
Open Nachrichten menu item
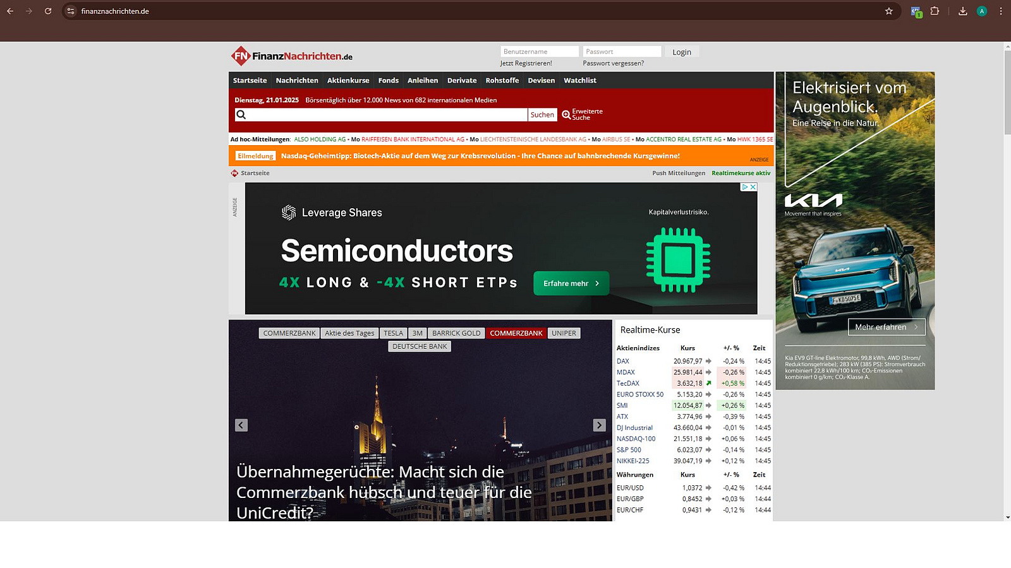[297, 80]
